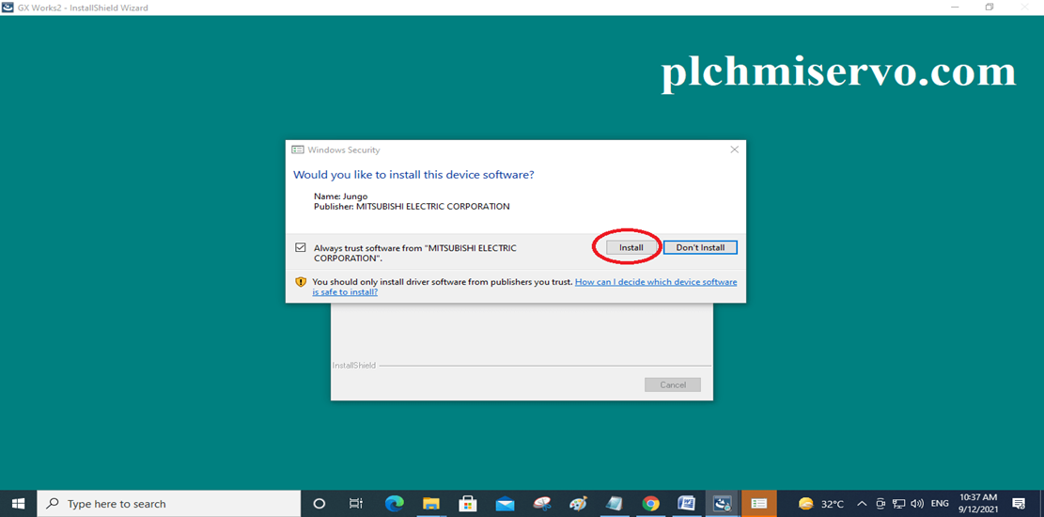Click the GX Works2 InstallShield title bar icon
The image size is (1044, 517).
point(8,8)
